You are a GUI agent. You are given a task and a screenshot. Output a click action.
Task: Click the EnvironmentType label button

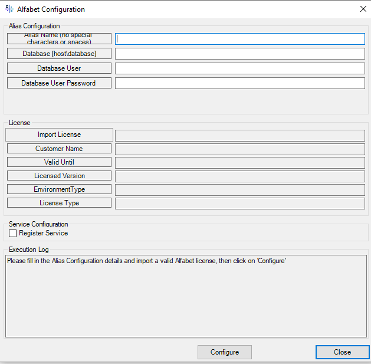(x=59, y=189)
